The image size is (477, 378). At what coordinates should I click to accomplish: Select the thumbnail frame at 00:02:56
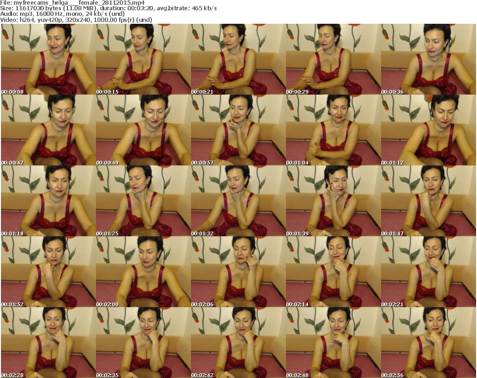point(429,343)
